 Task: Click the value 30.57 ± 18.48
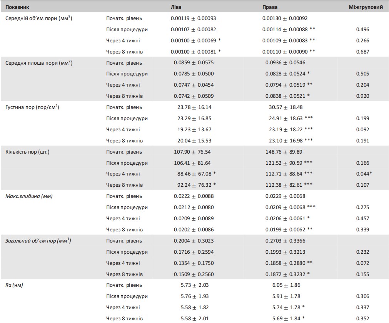(285, 107)
